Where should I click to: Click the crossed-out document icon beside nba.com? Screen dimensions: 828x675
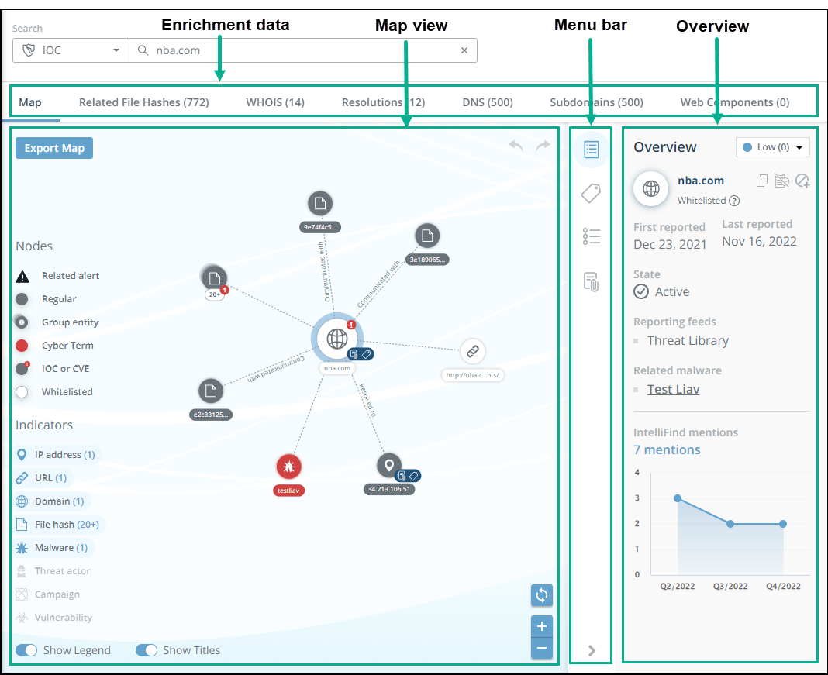click(781, 181)
